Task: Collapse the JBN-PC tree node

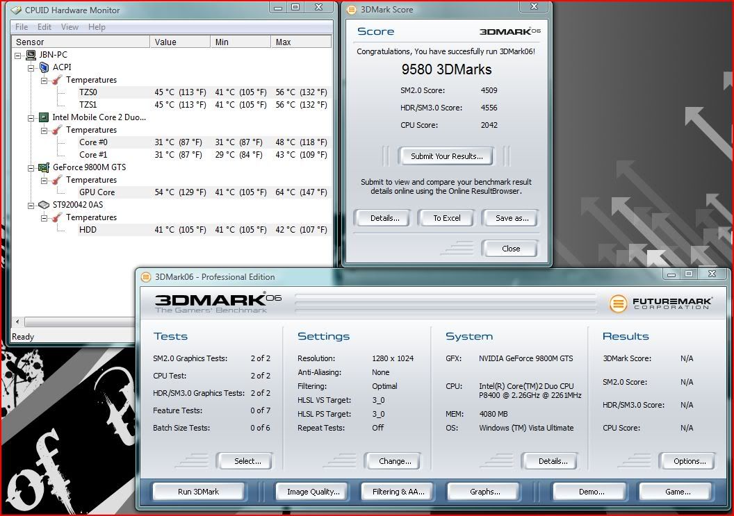Action: coord(18,56)
